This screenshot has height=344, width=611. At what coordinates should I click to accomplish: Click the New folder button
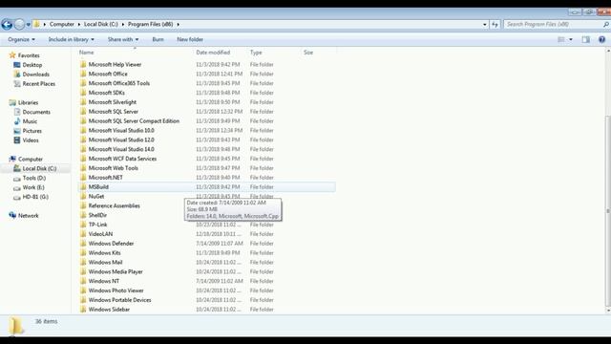pos(190,39)
